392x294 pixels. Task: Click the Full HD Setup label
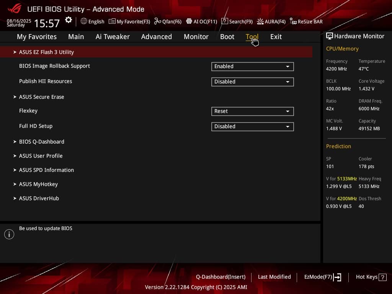tap(36, 126)
